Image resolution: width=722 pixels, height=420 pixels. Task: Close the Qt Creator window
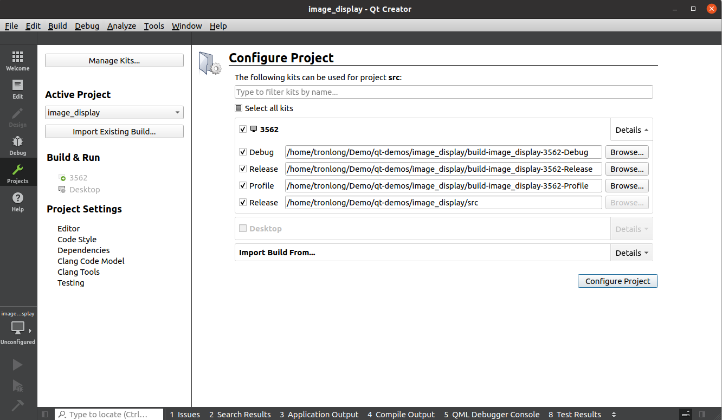coord(711,9)
